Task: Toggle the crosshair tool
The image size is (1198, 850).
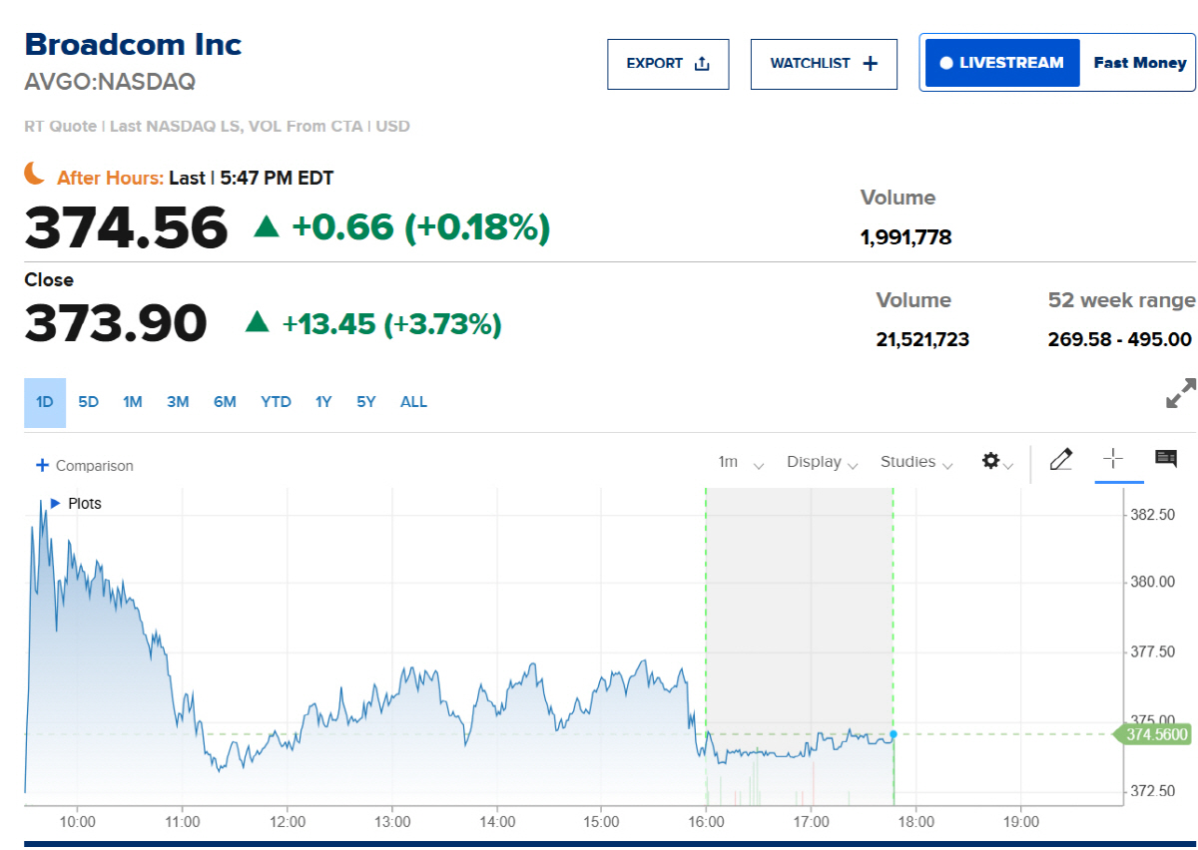Action: pyautogui.click(x=1113, y=459)
